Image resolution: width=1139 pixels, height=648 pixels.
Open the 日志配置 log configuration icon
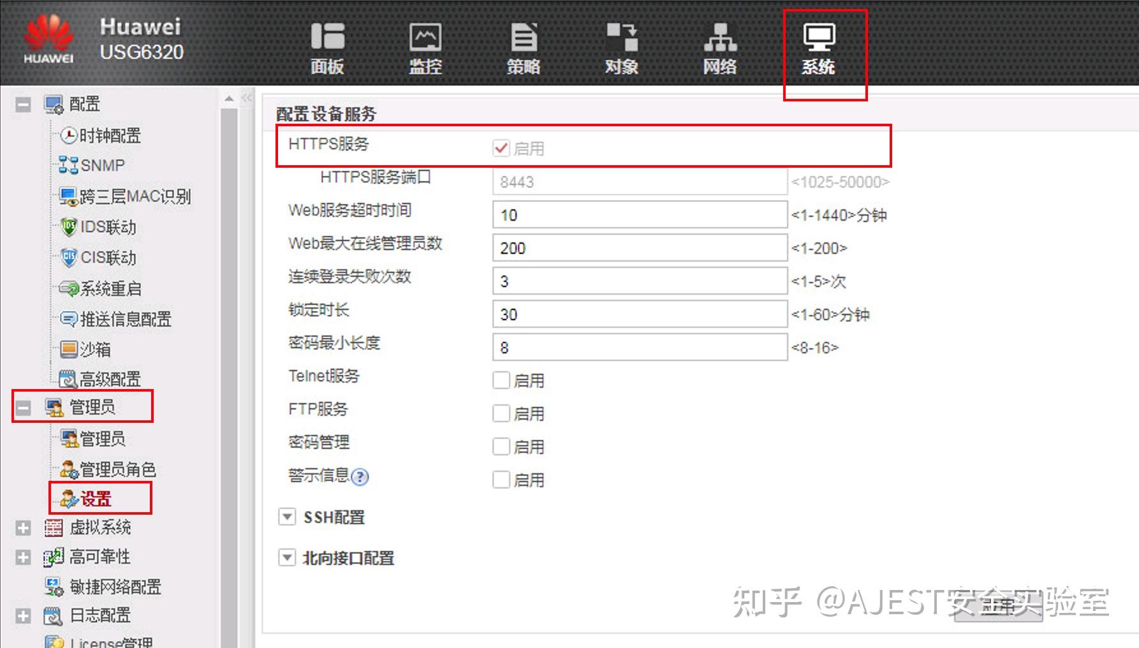52,616
